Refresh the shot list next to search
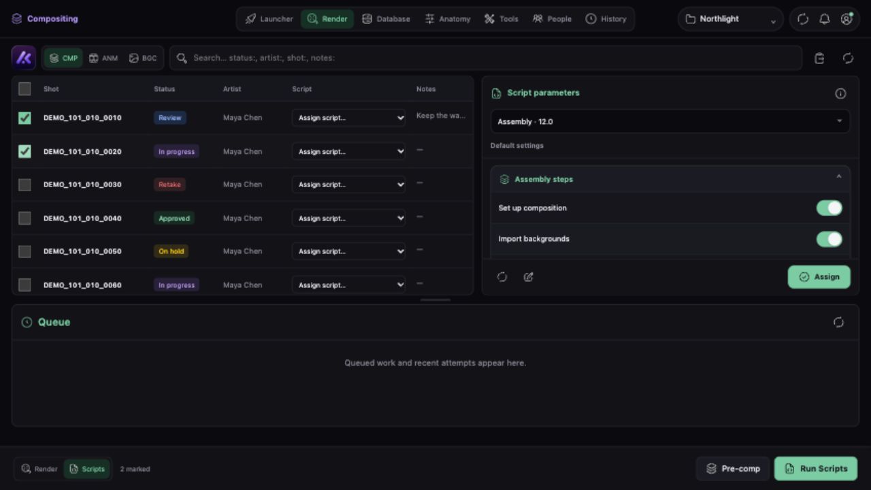Viewport: 871px width, 490px height. click(x=848, y=59)
